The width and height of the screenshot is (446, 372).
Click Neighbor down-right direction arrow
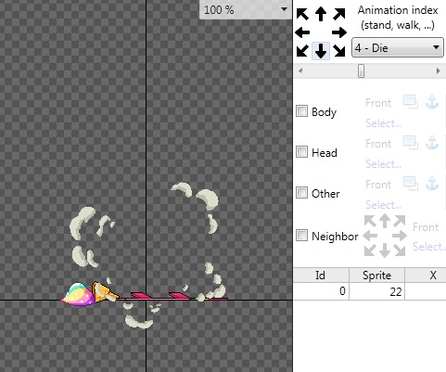[x=400, y=250]
